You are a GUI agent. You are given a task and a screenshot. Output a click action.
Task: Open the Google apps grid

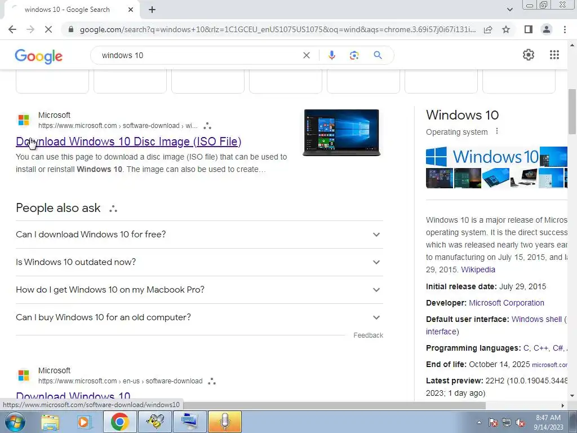554,55
